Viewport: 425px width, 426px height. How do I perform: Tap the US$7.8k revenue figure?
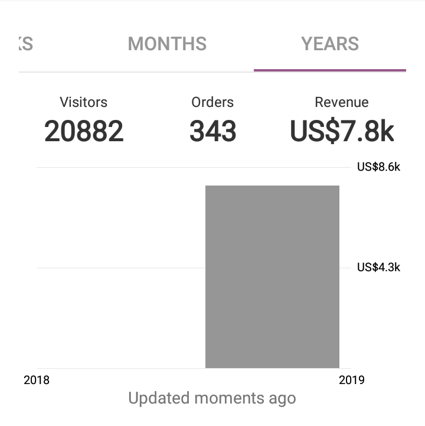tap(342, 131)
